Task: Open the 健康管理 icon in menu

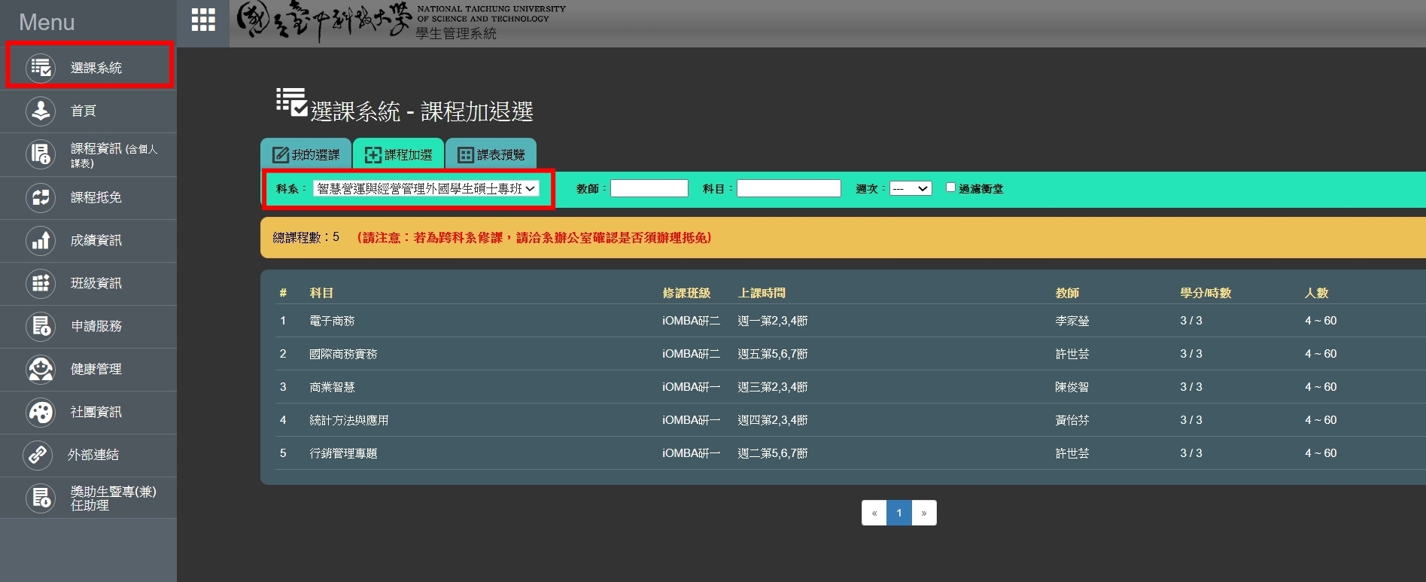Action: [41, 369]
